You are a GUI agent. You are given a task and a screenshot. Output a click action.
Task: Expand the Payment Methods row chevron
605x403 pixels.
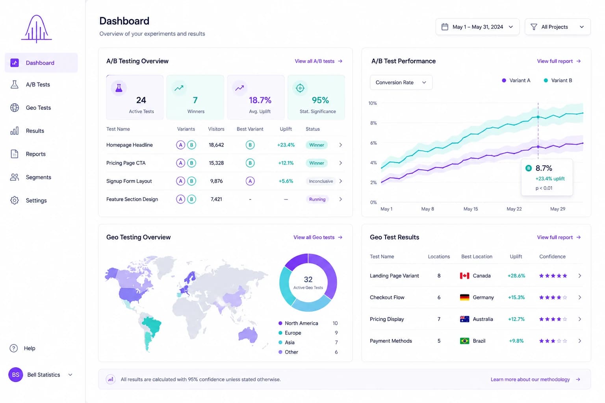[x=580, y=341]
